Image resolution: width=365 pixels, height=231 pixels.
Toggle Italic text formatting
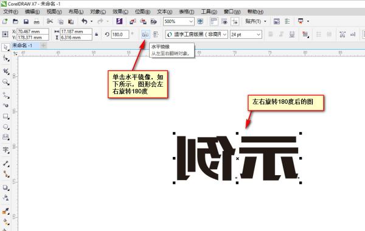click(x=281, y=35)
